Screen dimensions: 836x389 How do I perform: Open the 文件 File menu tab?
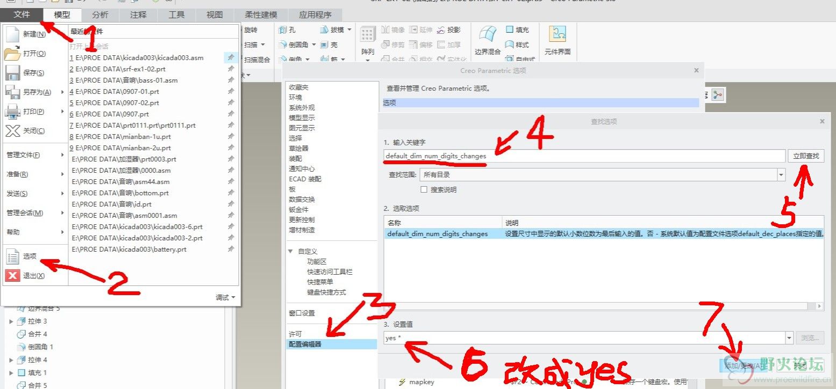(x=22, y=14)
